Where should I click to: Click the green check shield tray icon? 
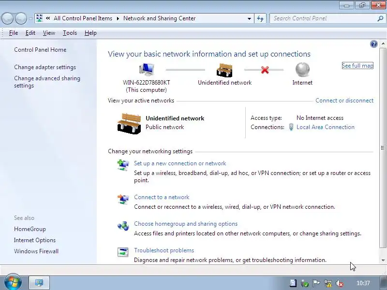pos(305,283)
